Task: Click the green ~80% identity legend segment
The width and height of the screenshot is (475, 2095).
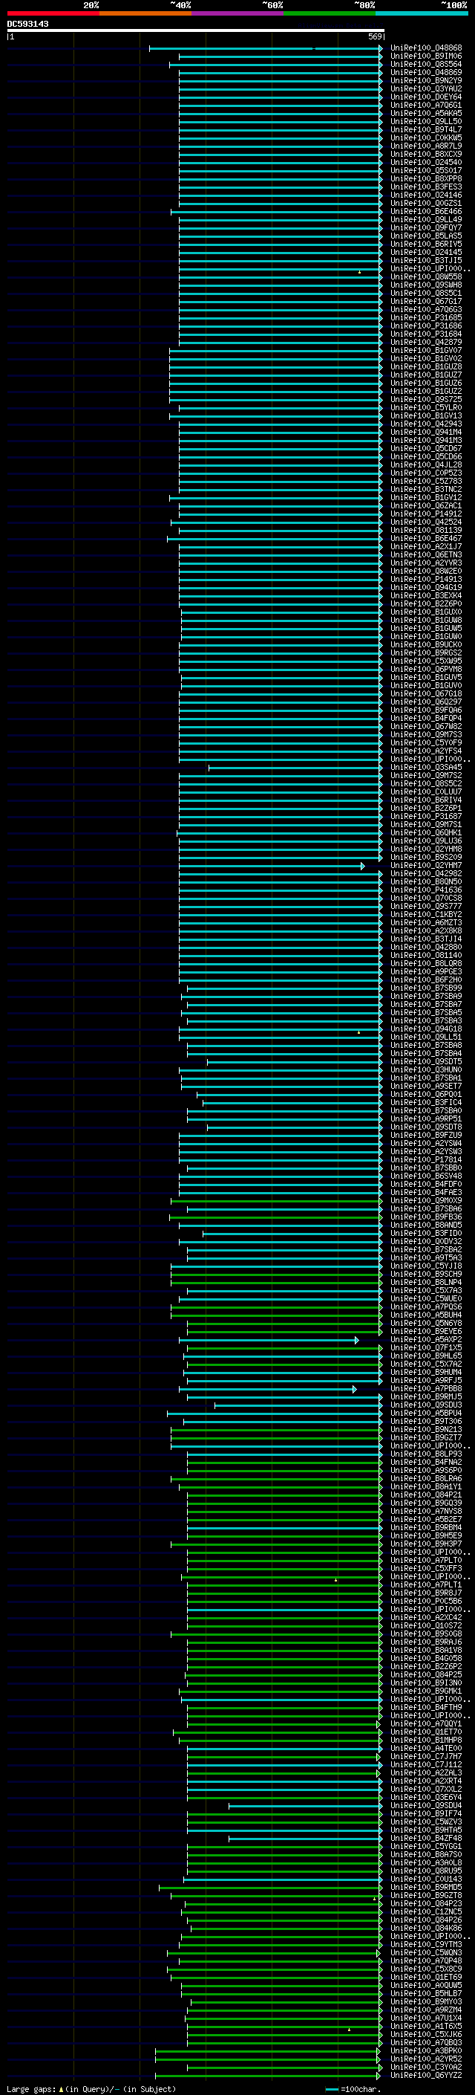Action: tap(330, 13)
